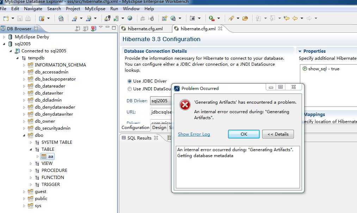Image resolution: width=357 pixels, height=213 pixels.
Task: Open the Navigate menu
Action: [x=33, y=9]
